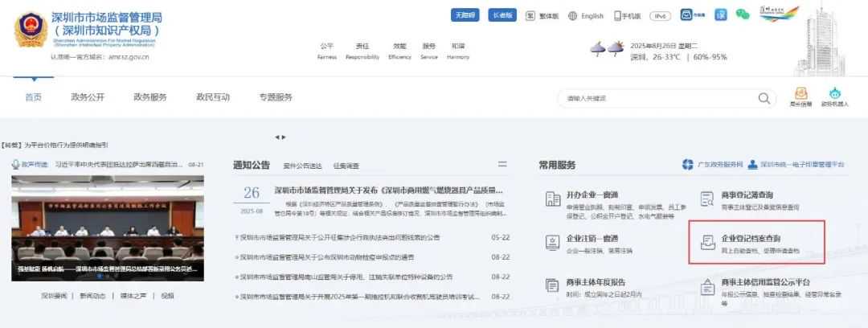
Task: Open the more icon beside 通知公告 tabs
Action: click(x=502, y=164)
